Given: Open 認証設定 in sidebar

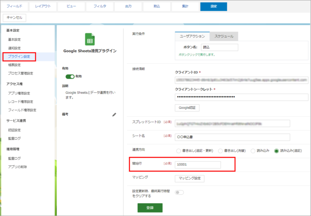Looking at the screenshot, I should [14, 130].
